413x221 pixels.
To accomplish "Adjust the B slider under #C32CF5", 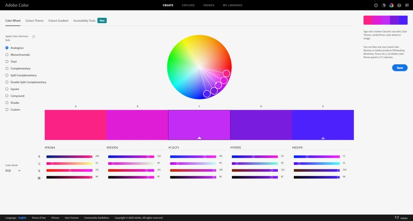I will point(193,171).
